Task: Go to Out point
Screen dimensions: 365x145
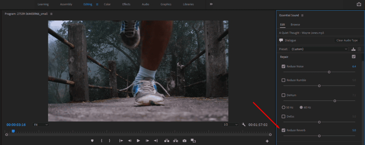Action: (x=156, y=141)
